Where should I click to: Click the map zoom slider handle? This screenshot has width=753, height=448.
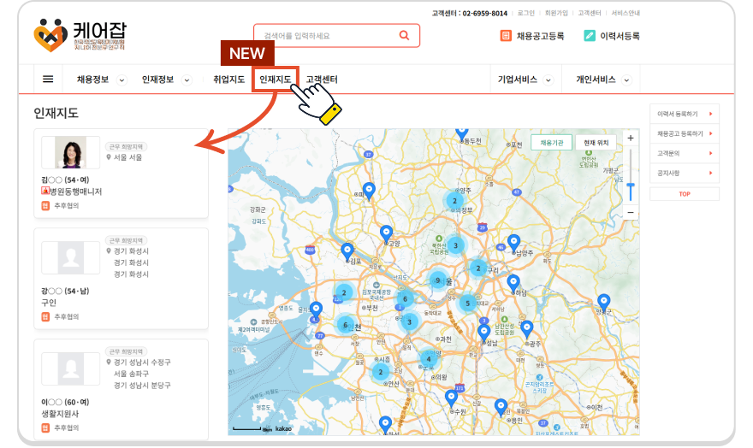[x=631, y=186]
